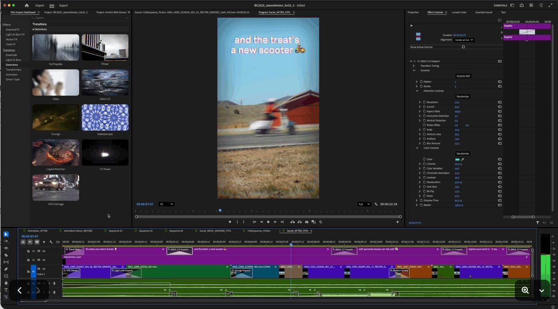Toggle animation stopwatch for Contrast
The width and height of the screenshot is (558, 309).
pyautogui.click(x=424, y=177)
